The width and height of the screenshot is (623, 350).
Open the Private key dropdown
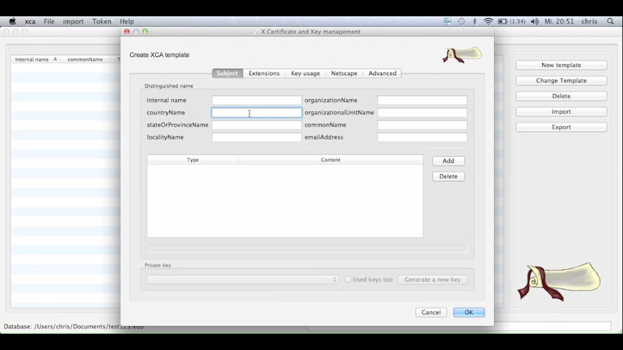pos(242,279)
